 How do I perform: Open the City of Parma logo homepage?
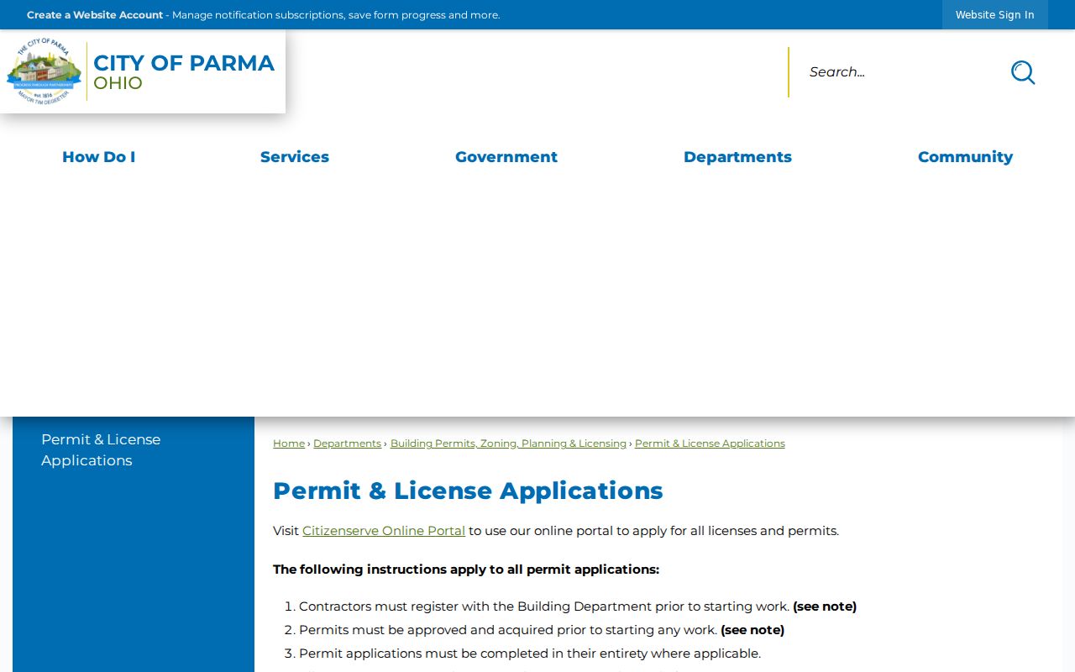pyautogui.click(x=141, y=71)
